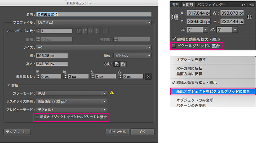Click the アートボードの数 stepper arrows
Image resolution: width=256 pixels, height=143 pixels.
38,31
